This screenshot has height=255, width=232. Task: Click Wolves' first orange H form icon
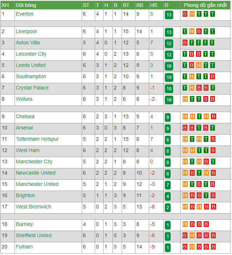pos(185,99)
